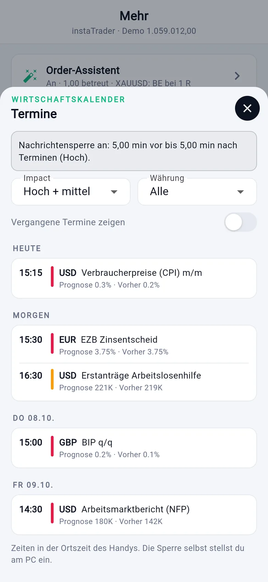This screenshot has height=582, width=268.
Task: Click the arrow next to Alle currency
Action: (241, 192)
